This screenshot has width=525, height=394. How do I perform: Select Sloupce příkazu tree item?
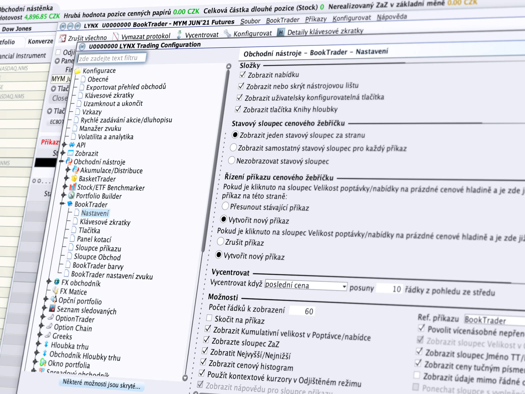[x=98, y=248]
